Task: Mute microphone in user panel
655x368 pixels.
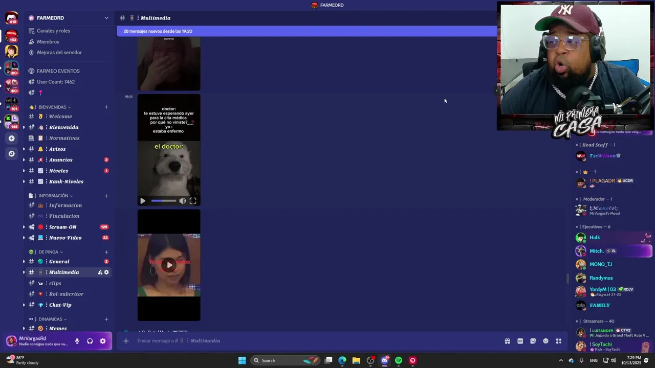Action: 77,341
